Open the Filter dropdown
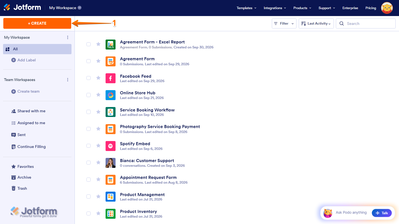The width and height of the screenshot is (399, 224). [284, 24]
